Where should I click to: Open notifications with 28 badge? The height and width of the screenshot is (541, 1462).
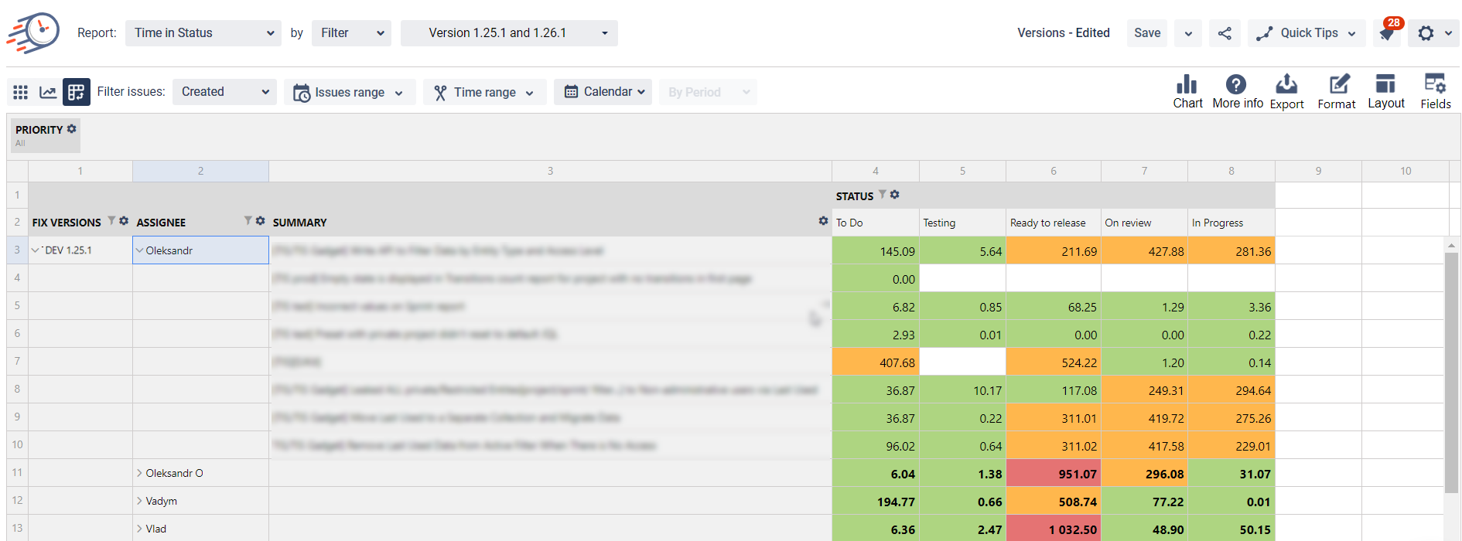pos(1388,33)
